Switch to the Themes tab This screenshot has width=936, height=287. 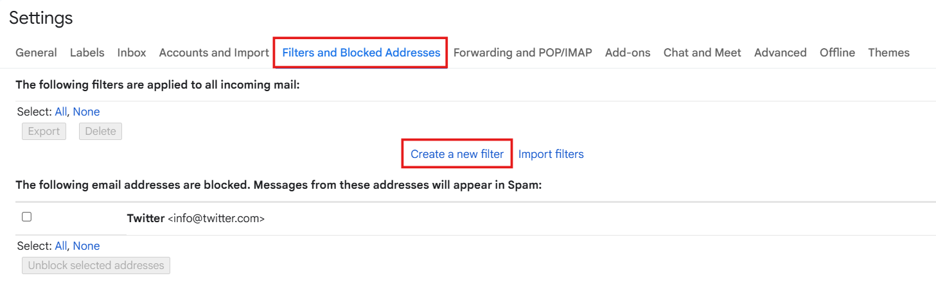click(888, 53)
